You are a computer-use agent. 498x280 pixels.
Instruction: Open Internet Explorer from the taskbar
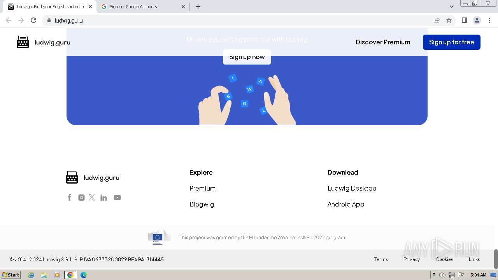(31, 275)
